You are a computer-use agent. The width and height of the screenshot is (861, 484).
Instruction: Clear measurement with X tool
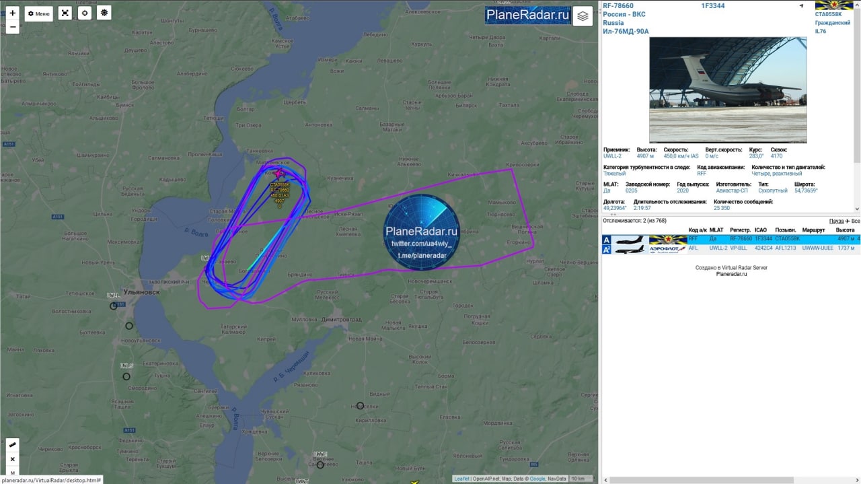pos(13,459)
